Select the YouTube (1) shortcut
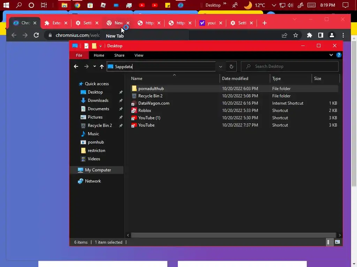This screenshot has height=267, width=357. click(x=149, y=118)
